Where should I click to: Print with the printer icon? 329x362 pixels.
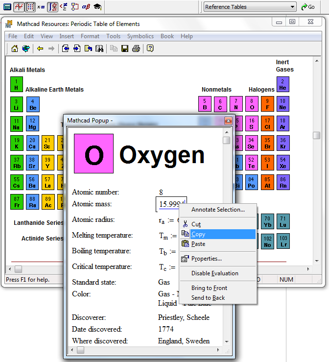pos(136,48)
